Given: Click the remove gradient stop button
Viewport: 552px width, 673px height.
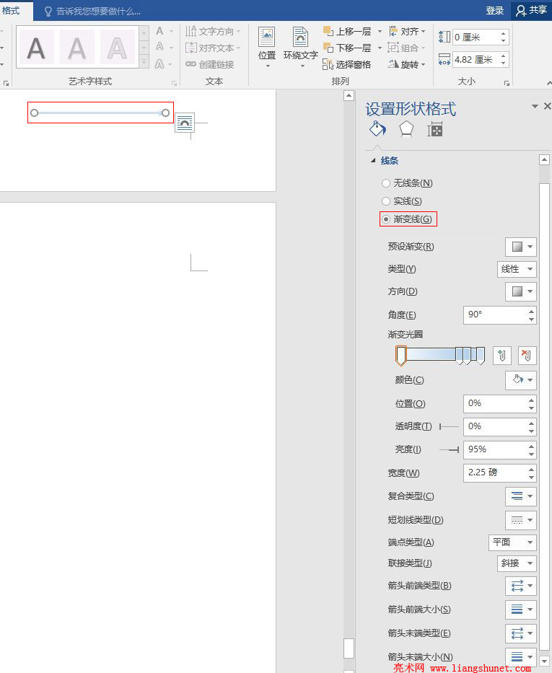Looking at the screenshot, I should [527, 356].
